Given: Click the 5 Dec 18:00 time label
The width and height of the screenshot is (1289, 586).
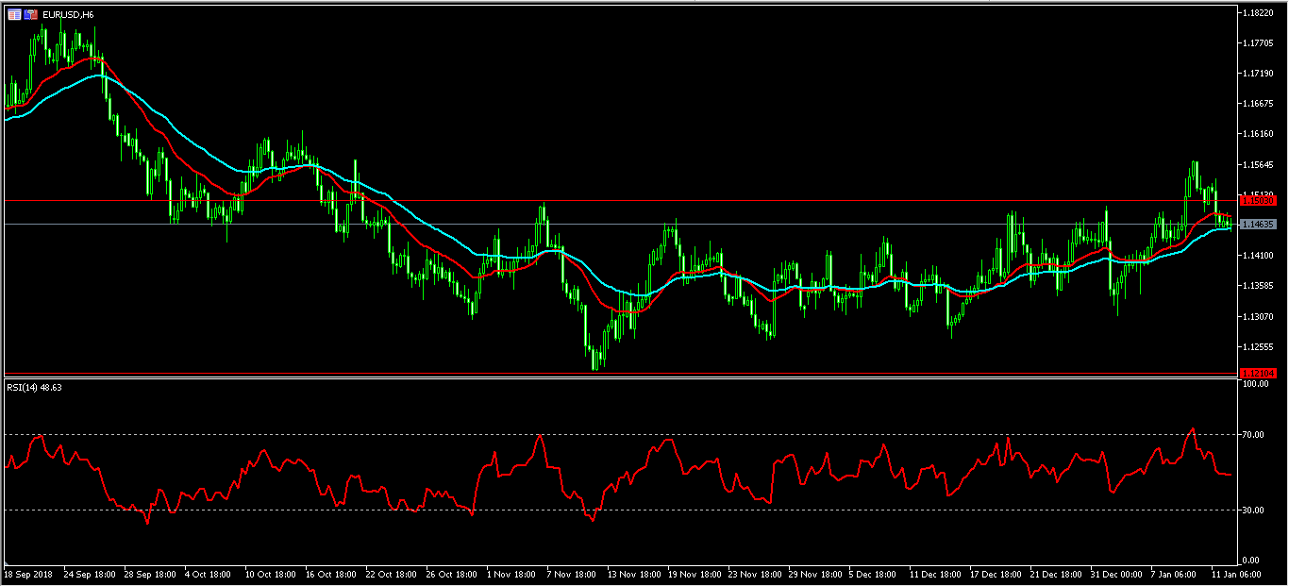Looking at the screenshot, I should pyautogui.click(x=876, y=574).
